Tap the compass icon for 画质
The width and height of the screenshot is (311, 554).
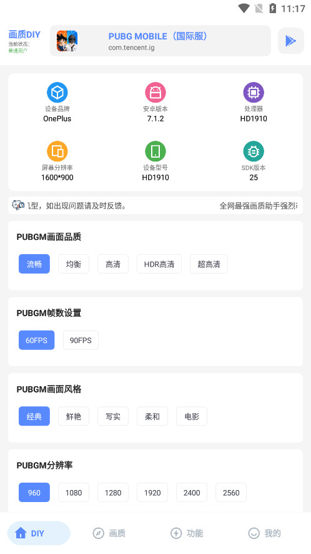[x=99, y=533]
